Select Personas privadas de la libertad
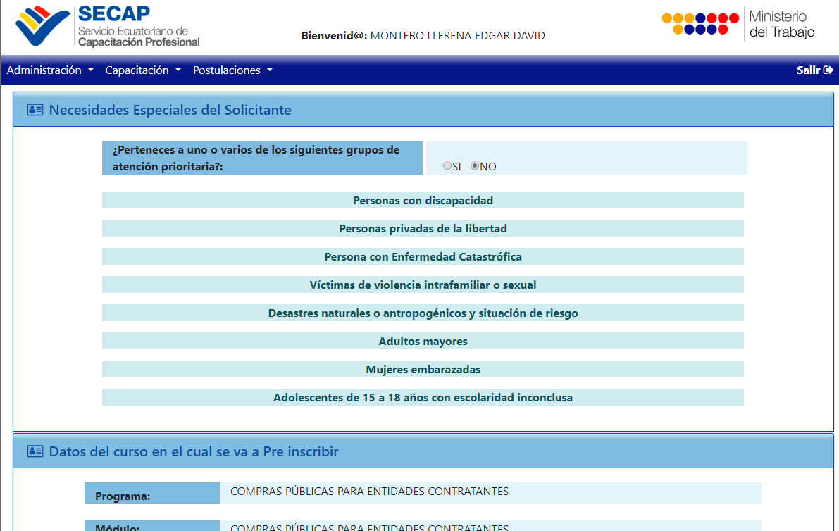The image size is (839, 531). point(423,228)
